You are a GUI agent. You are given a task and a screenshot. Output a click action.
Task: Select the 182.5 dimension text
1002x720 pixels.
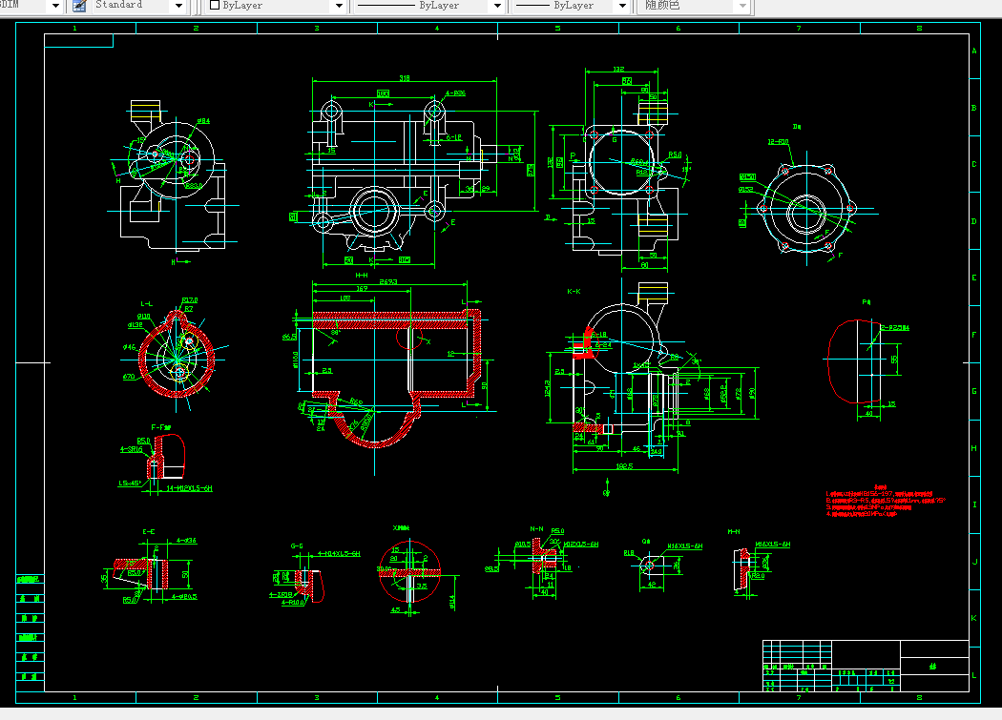pos(624,466)
